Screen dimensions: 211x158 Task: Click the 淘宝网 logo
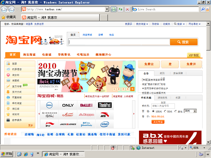tap(23, 40)
